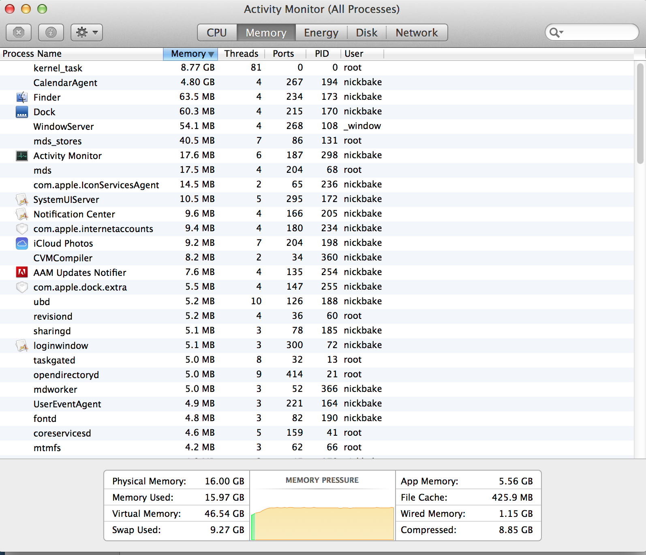Select the opendirectoryd process

[317, 375]
